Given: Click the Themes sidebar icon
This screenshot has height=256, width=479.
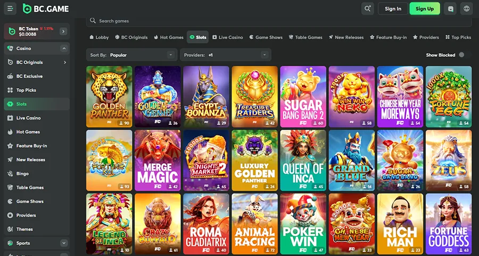Looking at the screenshot, I should click(11, 229).
